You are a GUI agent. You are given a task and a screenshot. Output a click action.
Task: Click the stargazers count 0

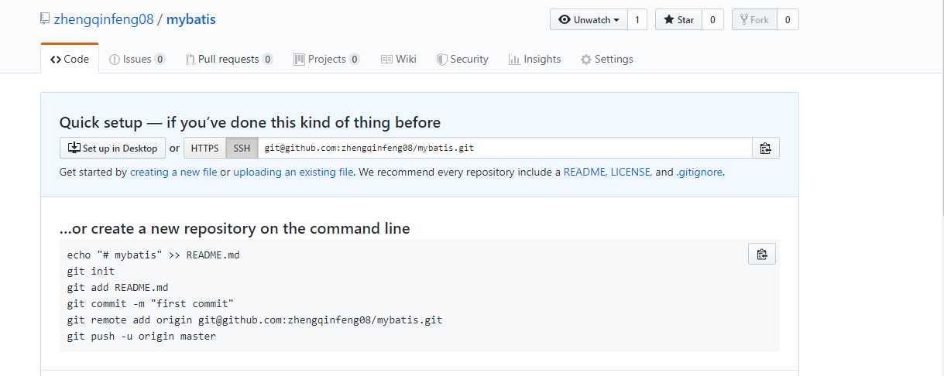pos(712,19)
